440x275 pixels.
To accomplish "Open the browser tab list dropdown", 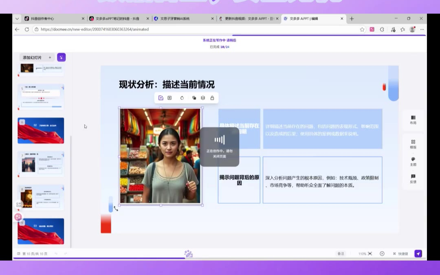I will coord(17,19).
